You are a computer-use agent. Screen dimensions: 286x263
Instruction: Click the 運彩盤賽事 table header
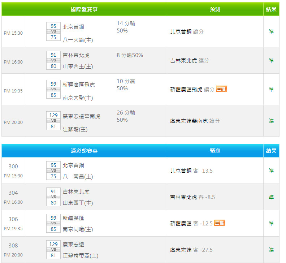click(84, 151)
